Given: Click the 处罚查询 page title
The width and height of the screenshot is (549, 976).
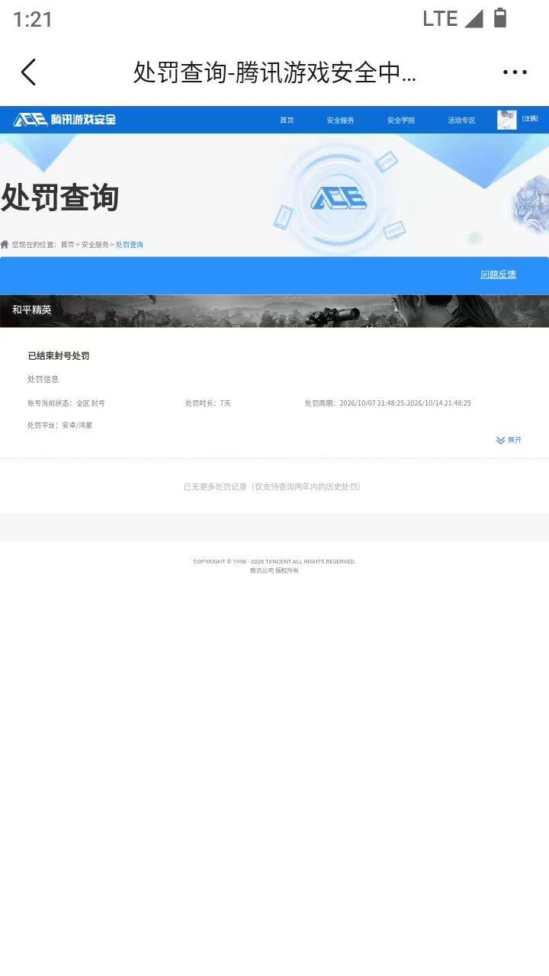Looking at the screenshot, I should (59, 197).
